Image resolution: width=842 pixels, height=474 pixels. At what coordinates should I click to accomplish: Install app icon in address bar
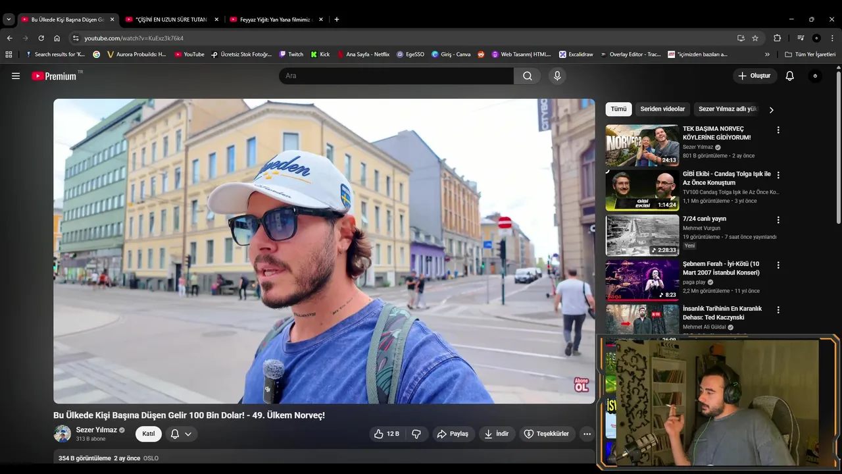[741, 38]
